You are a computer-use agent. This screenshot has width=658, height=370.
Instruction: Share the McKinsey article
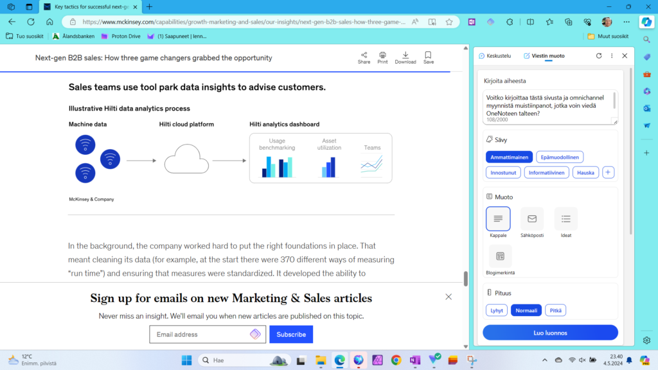click(364, 58)
